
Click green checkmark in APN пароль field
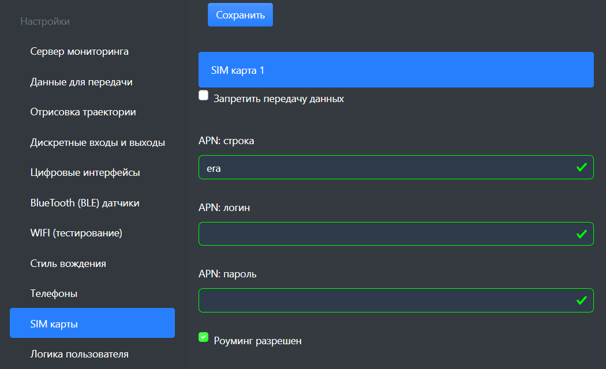click(x=581, y=300)
